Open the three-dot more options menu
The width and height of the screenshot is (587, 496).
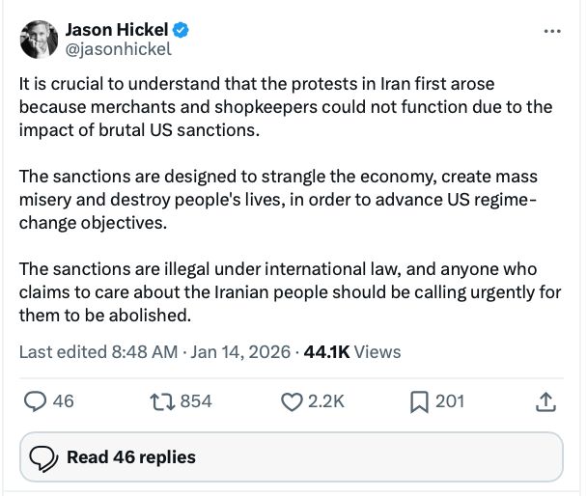(552, 31)
